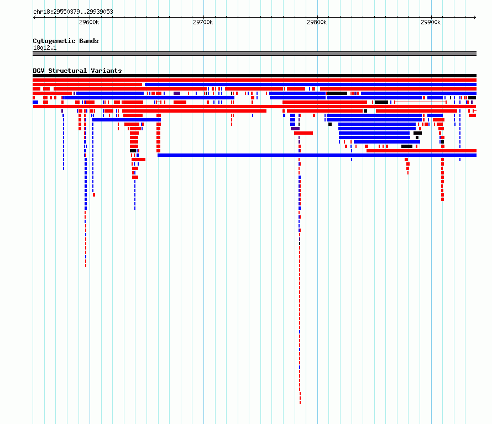Image resolution: width=492 pixels, height=424 pixels.
Task: Click the left arrowhead of the ruler
Action: pos(34,18)
